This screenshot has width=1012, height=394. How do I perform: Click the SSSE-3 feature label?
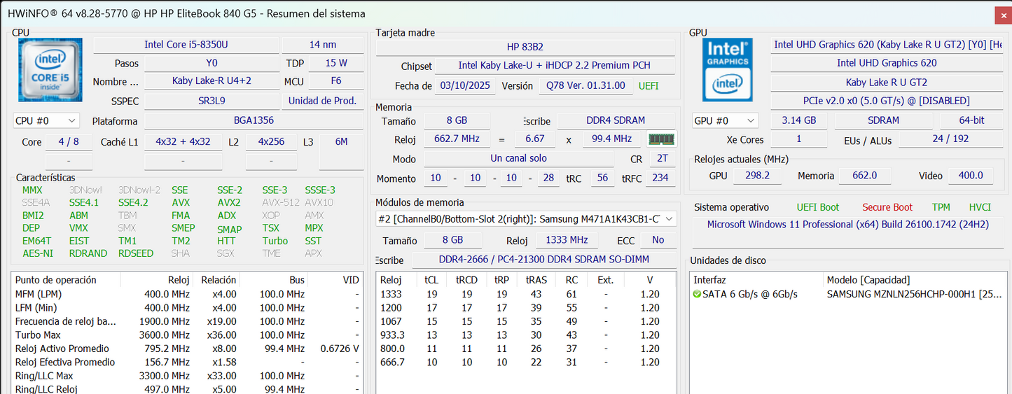click(x=320, y=190)
